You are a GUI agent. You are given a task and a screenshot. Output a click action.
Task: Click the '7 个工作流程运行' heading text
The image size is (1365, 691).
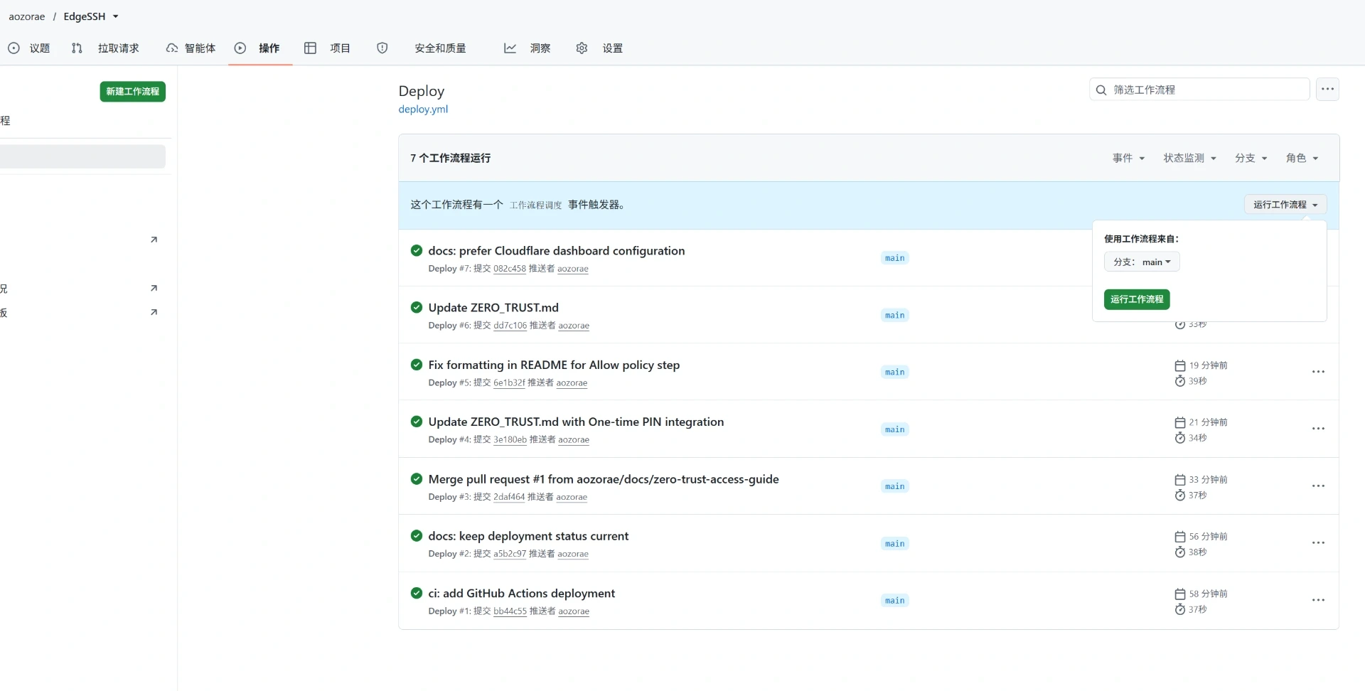tap(450, 158)
